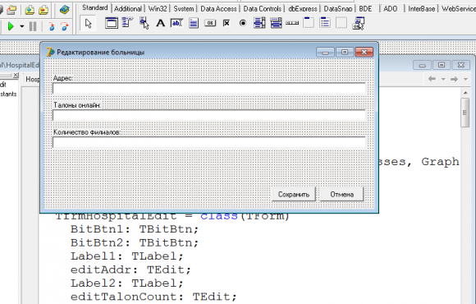The width and height of the screenshot is (476, 304).
Task: Click the Адрес edit field
Action: (209, 88)
